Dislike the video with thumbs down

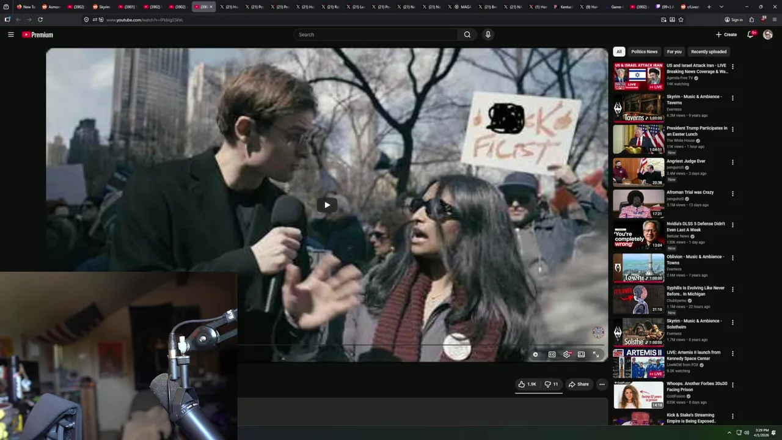[552, 384]
